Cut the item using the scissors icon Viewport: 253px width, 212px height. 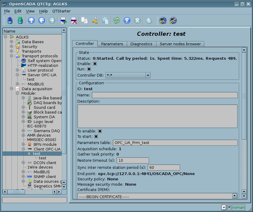click(95, 20)
